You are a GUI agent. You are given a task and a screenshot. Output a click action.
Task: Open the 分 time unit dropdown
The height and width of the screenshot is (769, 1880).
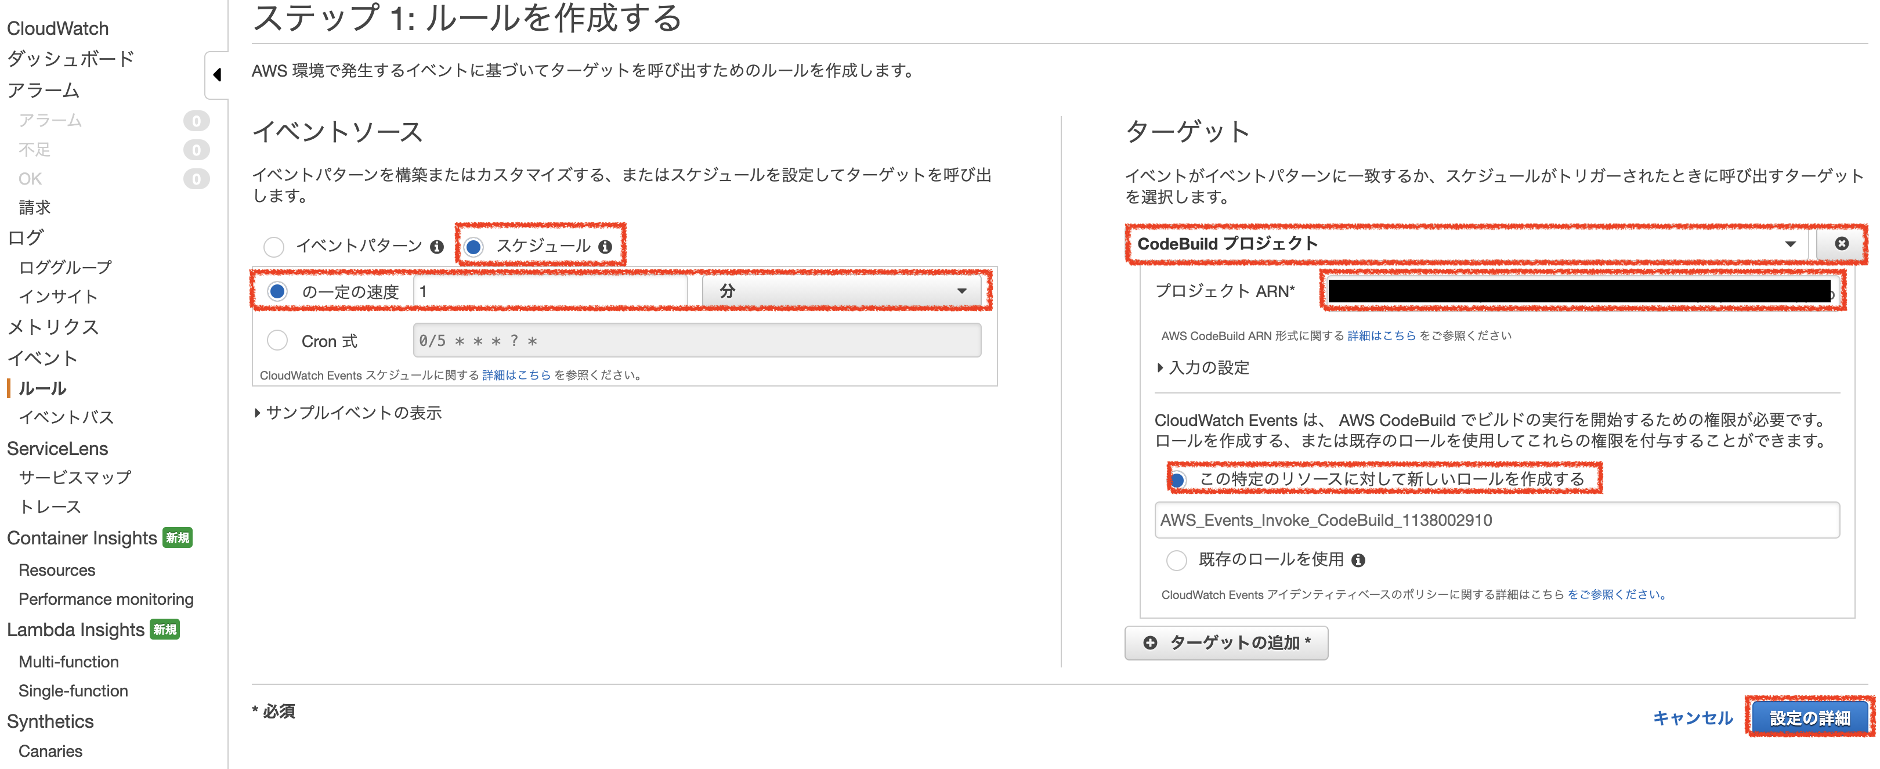[841, 291]
